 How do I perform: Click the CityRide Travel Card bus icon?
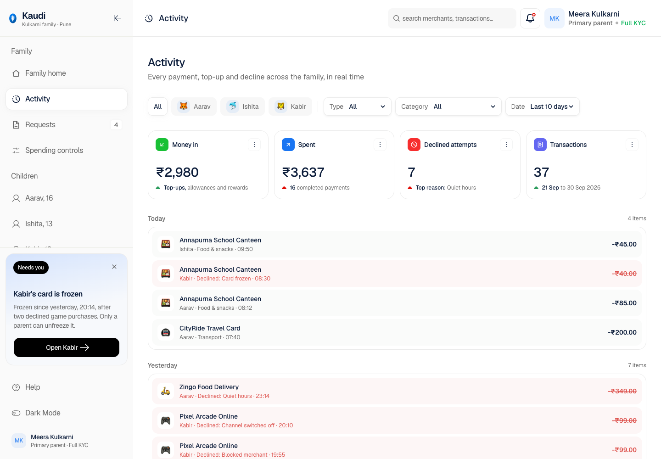coord(166,332)
